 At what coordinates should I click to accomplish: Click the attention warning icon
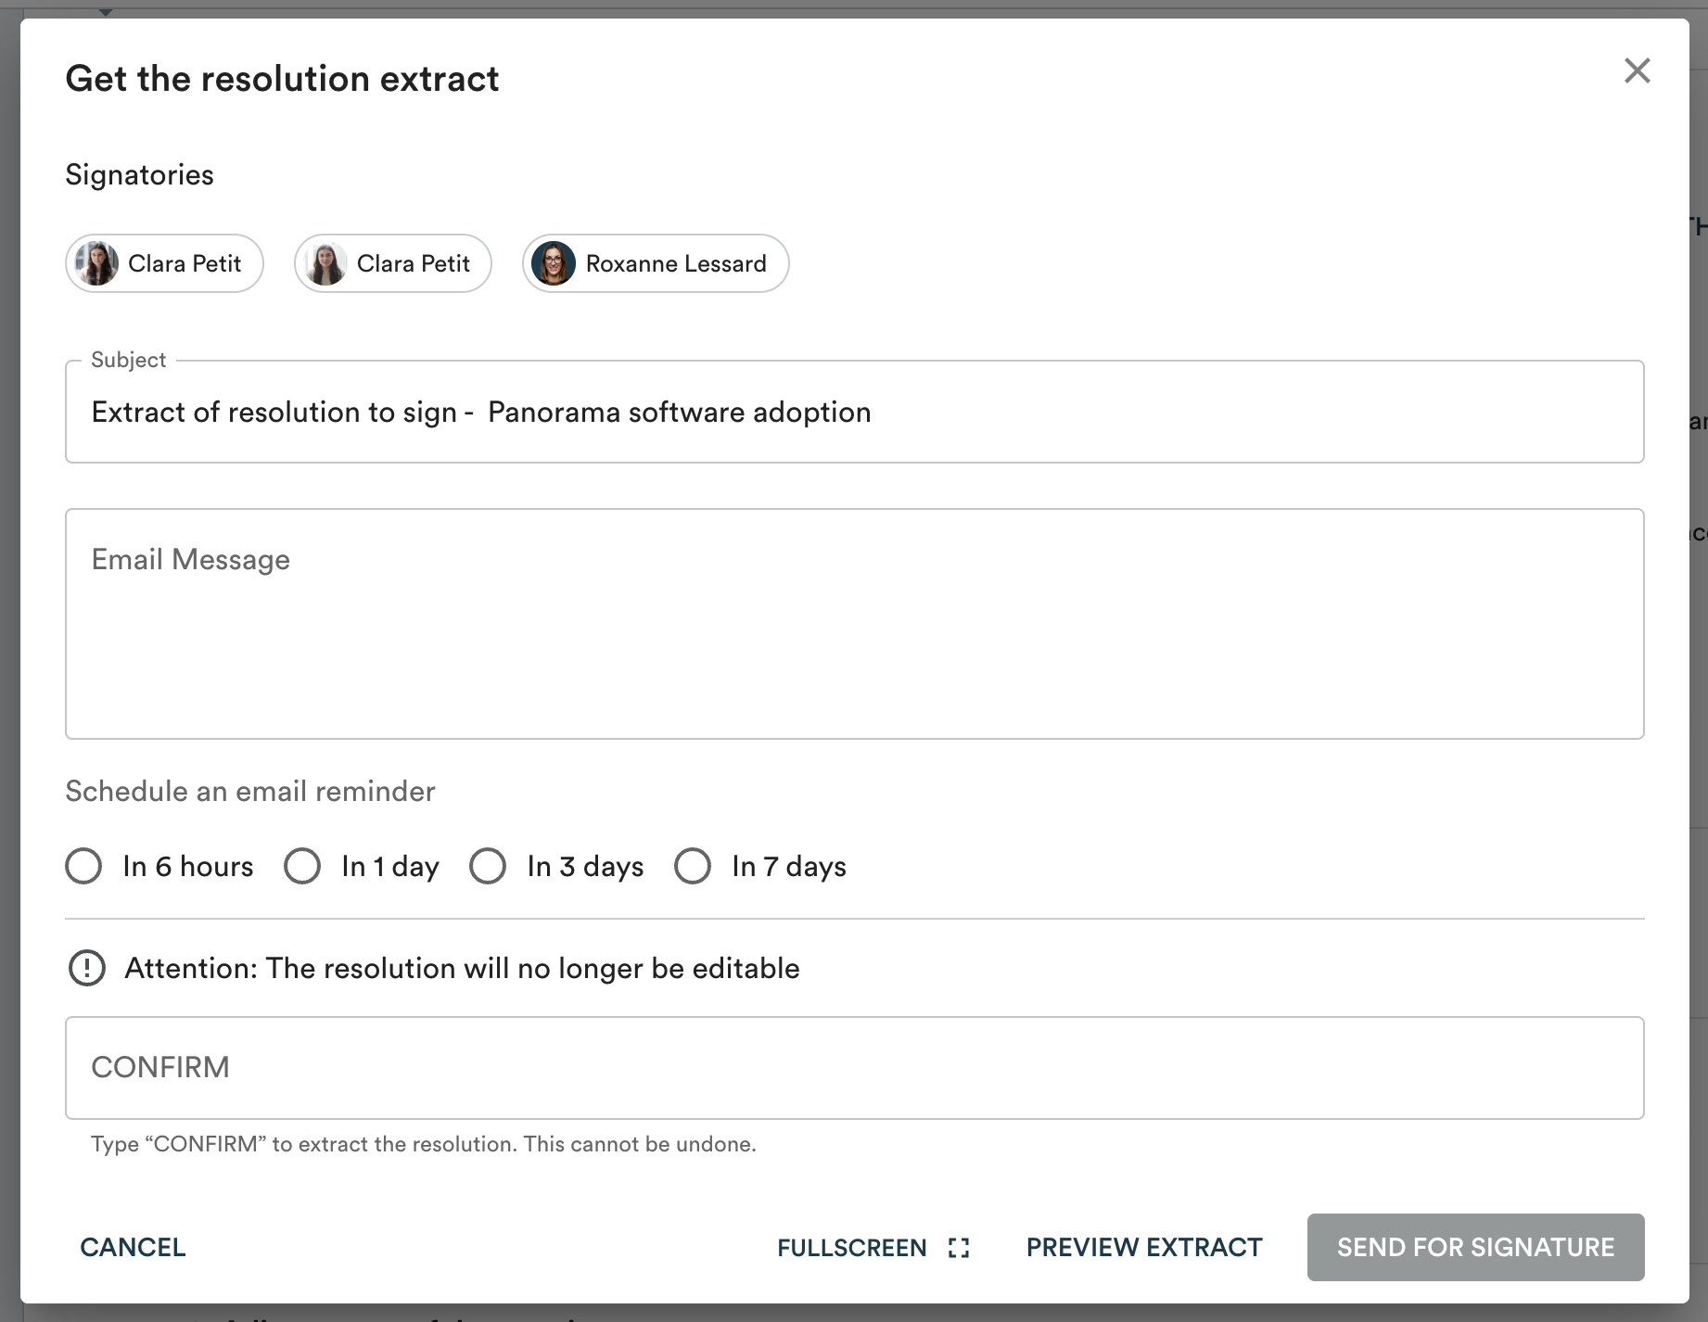pos(87,968)
